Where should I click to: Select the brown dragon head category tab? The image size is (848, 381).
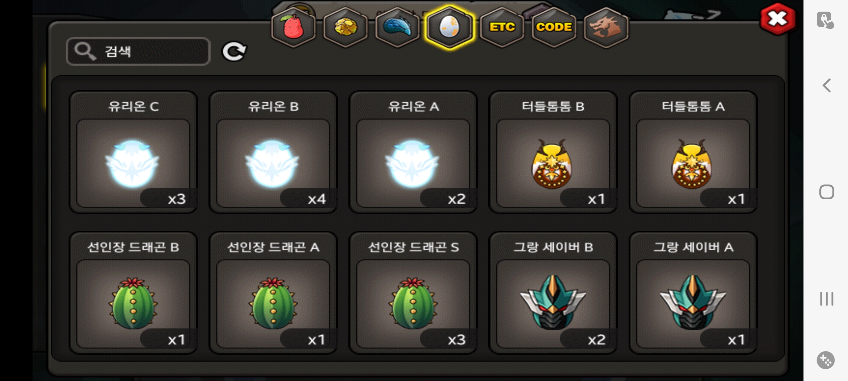606,28
